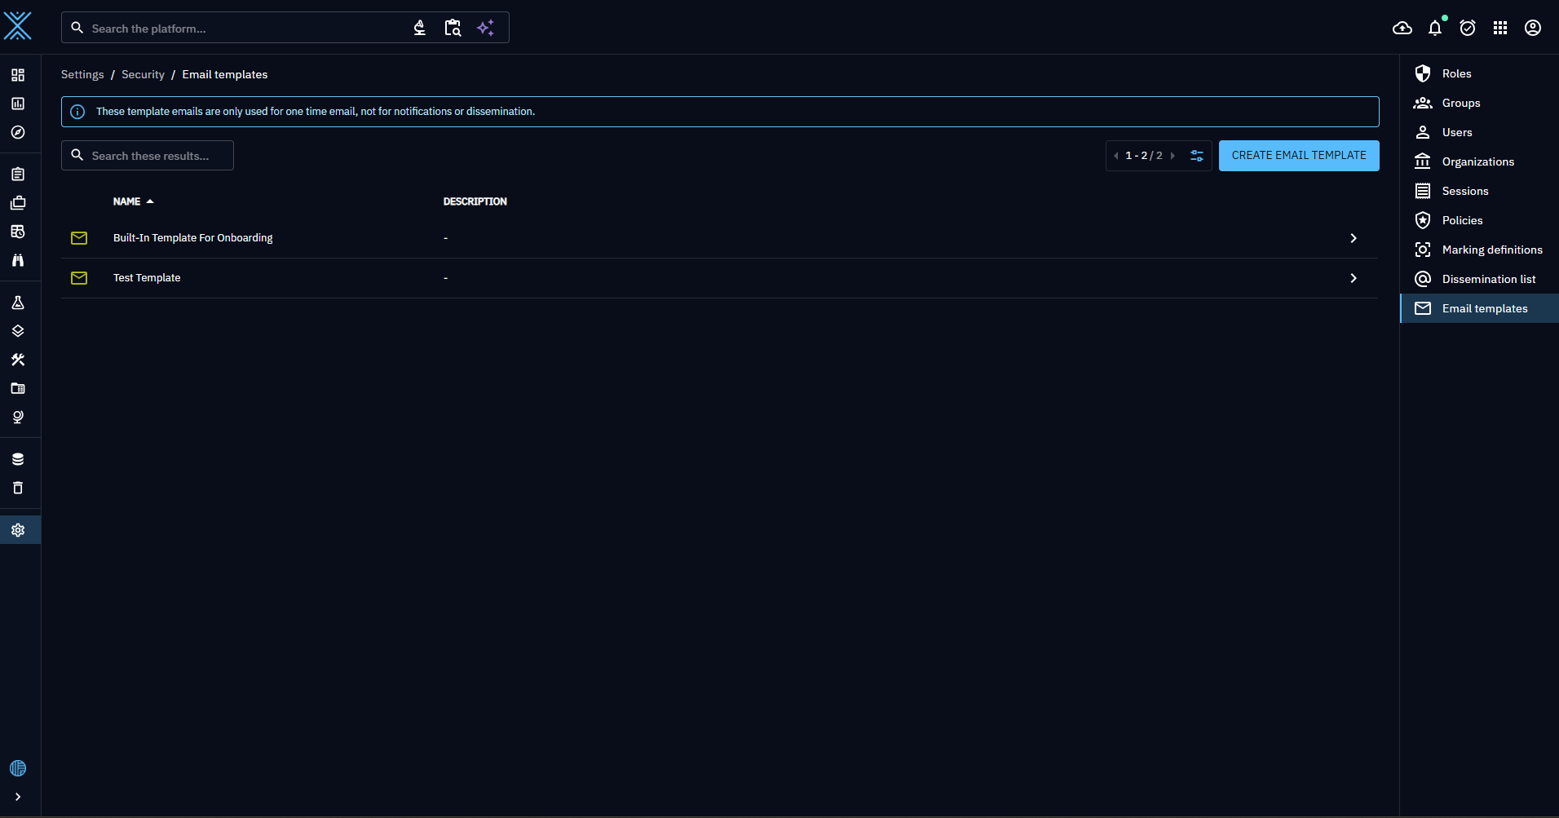The height and width of the screenshot is (818, 1559).
Task: Open the user profile account icon
Action: 1532,29
